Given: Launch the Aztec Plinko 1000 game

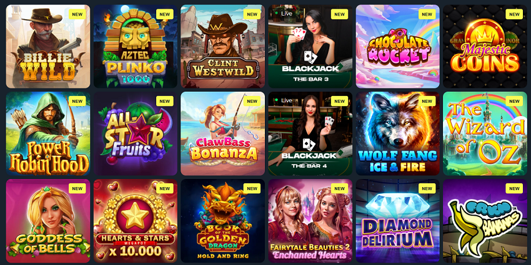Looking at the screenshot, I should (x=136, y=46).
